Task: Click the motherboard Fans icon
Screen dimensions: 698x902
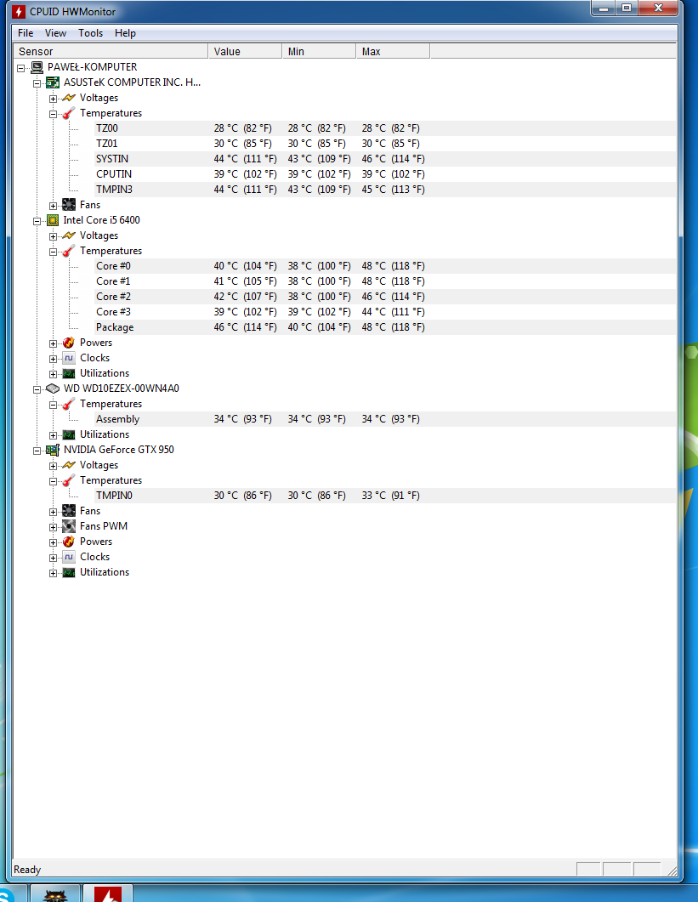Action: pos(69,205)
